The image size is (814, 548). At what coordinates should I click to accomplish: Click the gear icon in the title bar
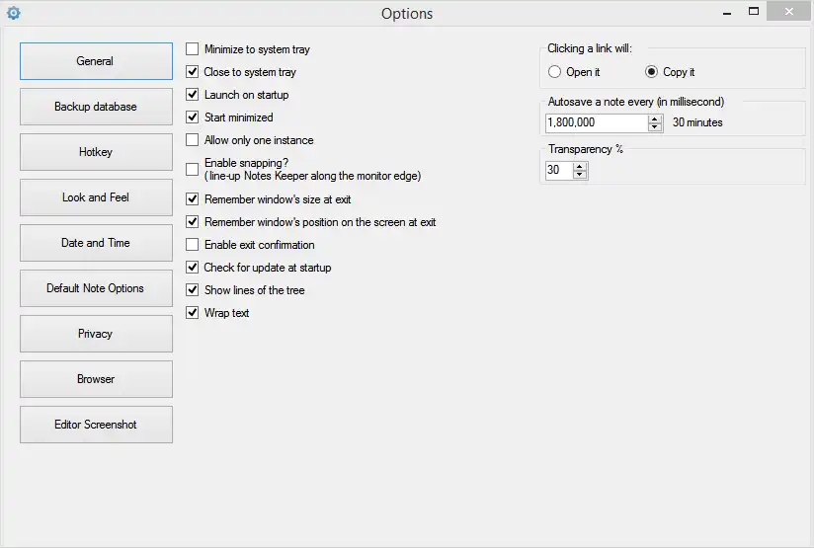(13, 13)
